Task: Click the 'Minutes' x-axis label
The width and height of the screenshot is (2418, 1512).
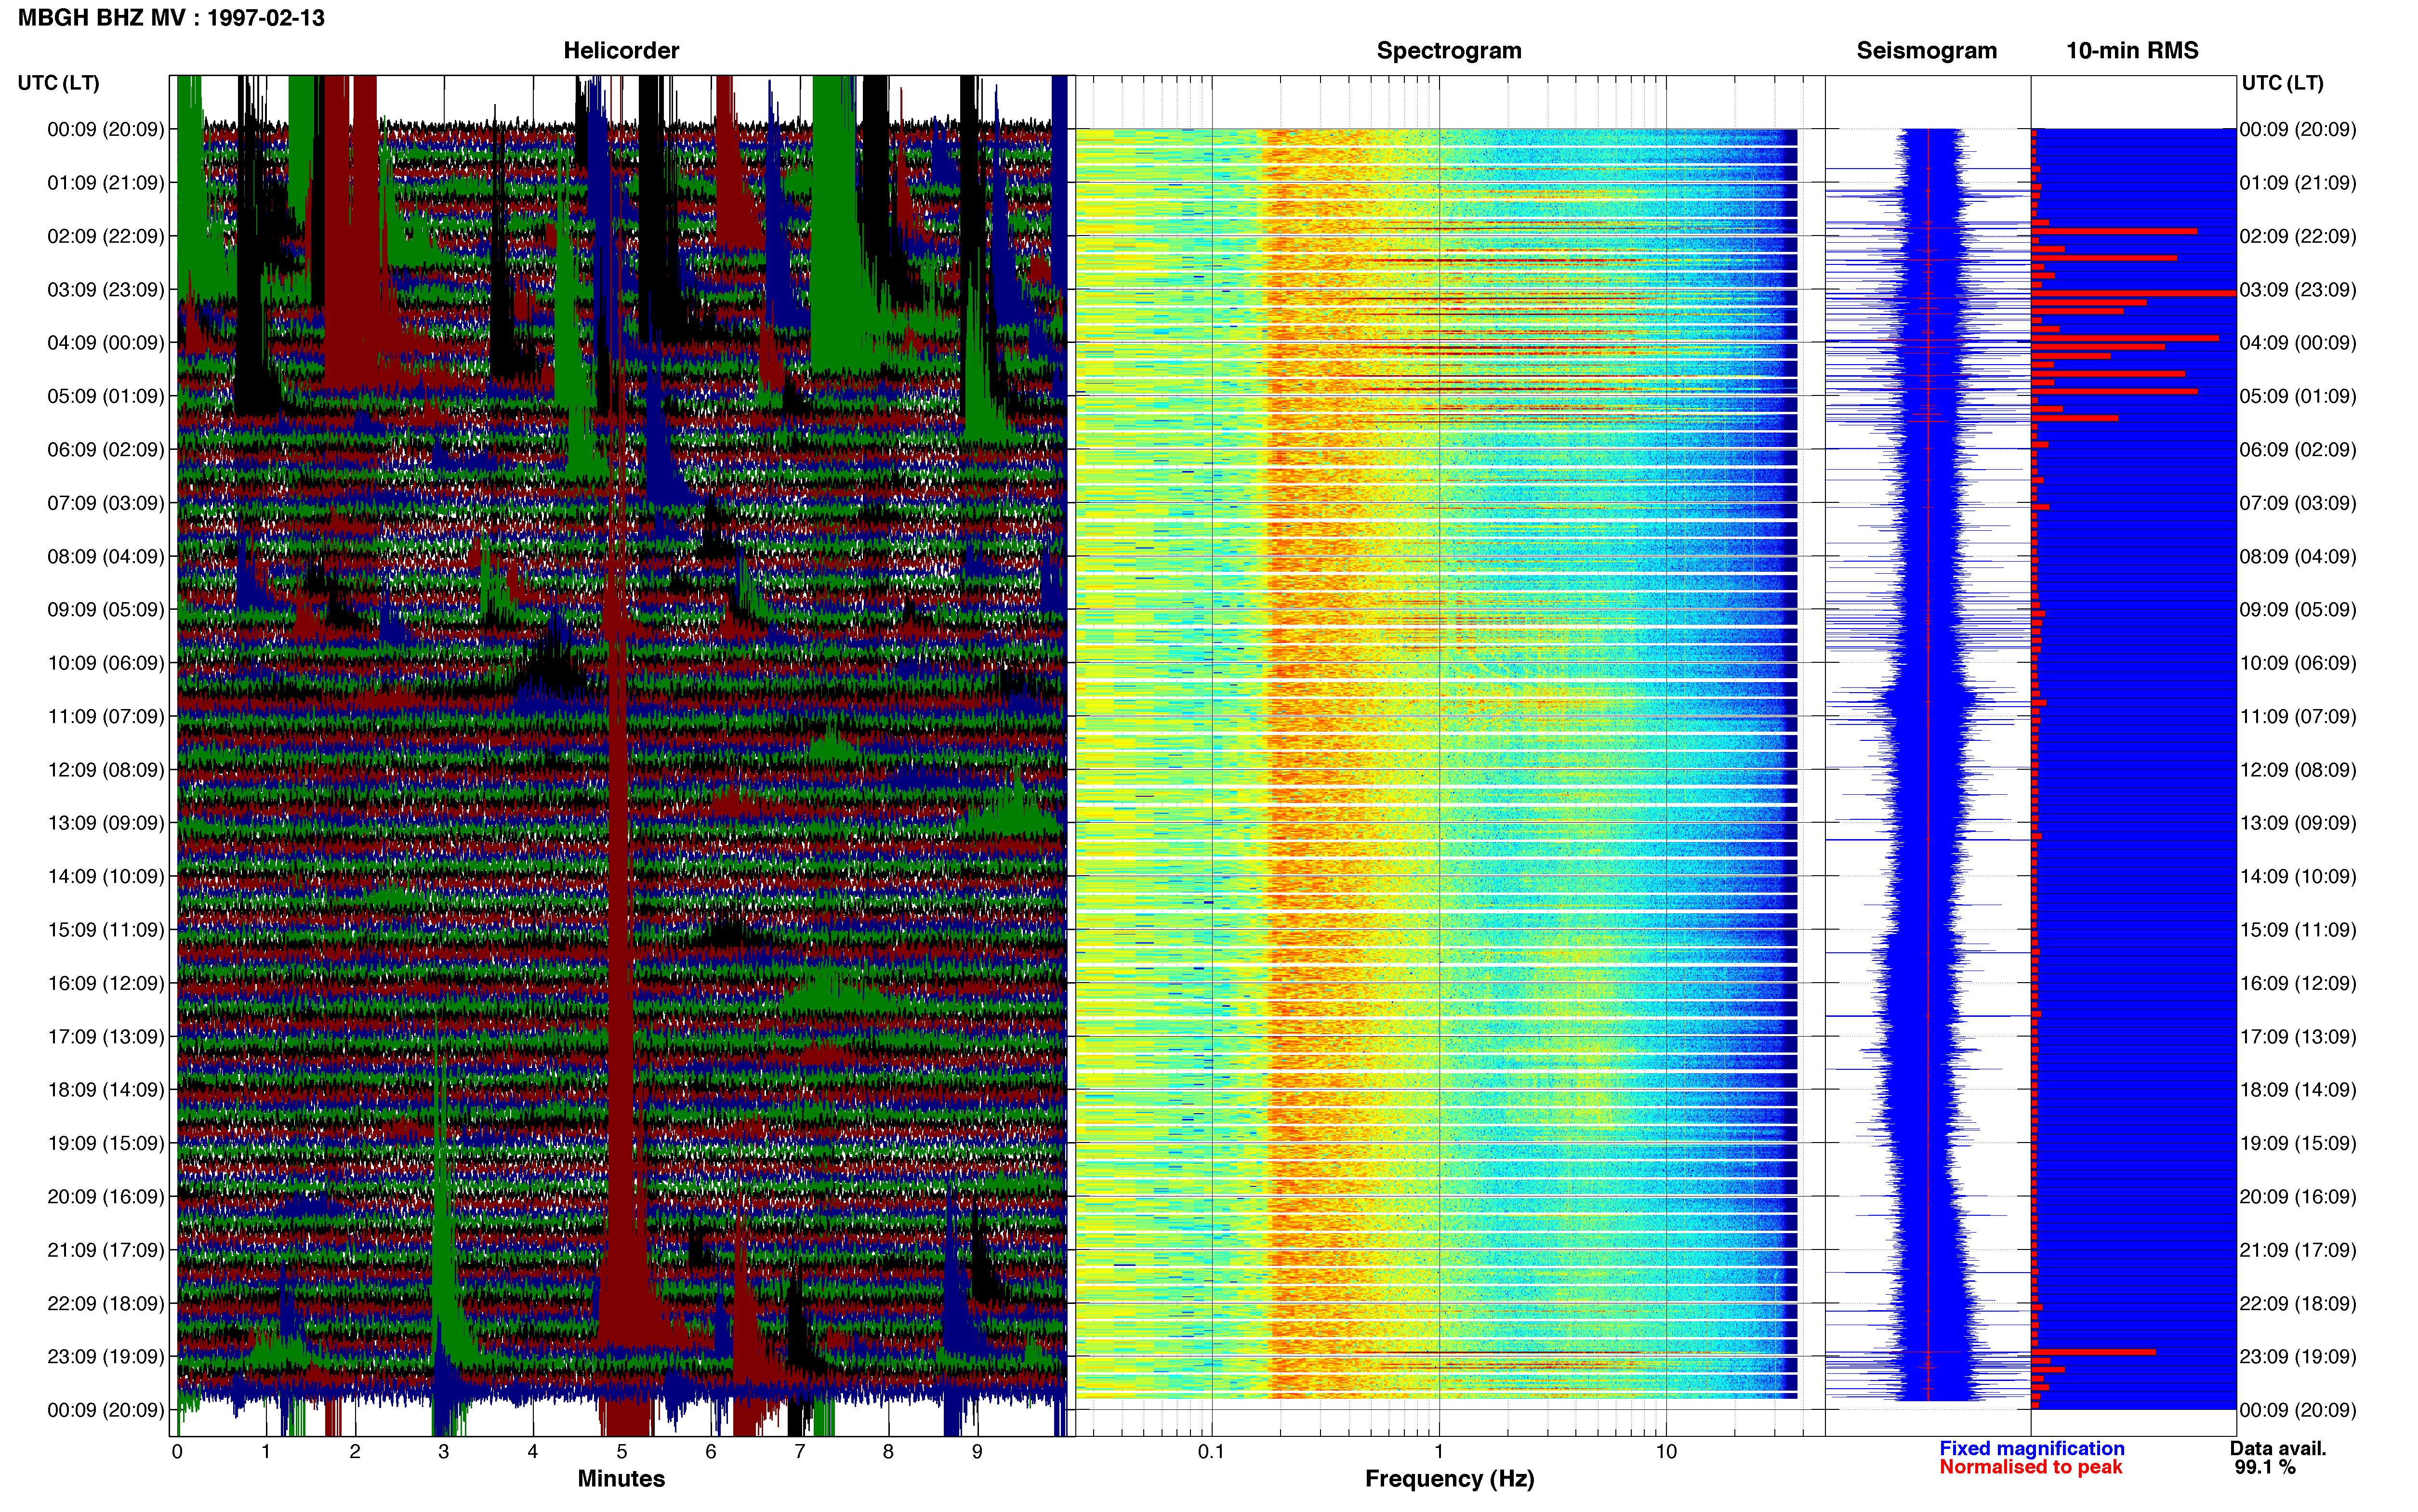Action: point(621,1478)
